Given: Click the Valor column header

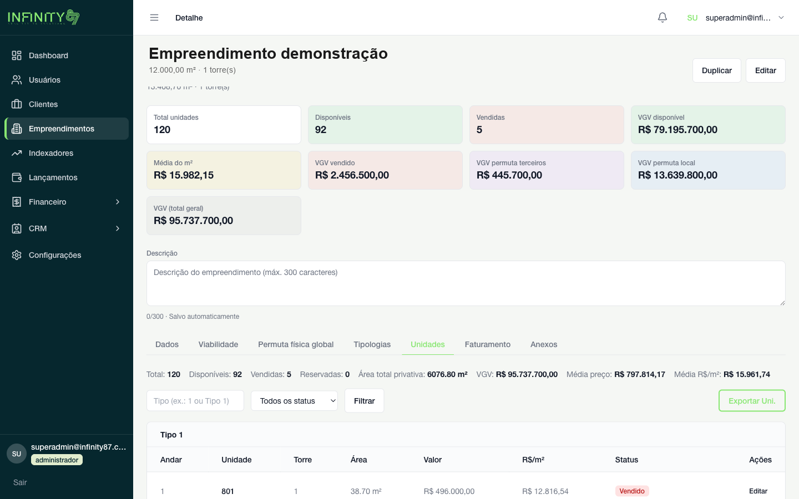Looking at the screenshot, I should [x=433, y=460].
